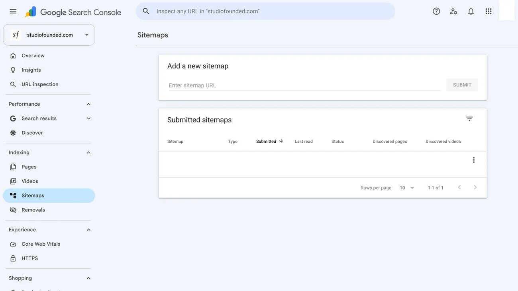Click the Pages document icon in sidebar
The width and height of the screenshot is (518, 291).
[13, 167]
